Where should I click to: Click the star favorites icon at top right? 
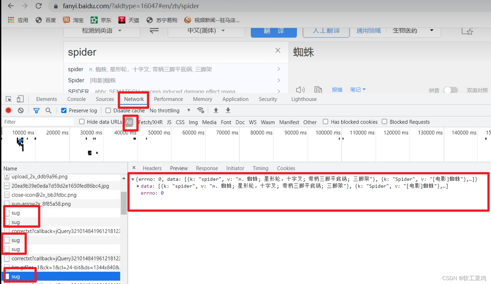click(x=467, y=31)
